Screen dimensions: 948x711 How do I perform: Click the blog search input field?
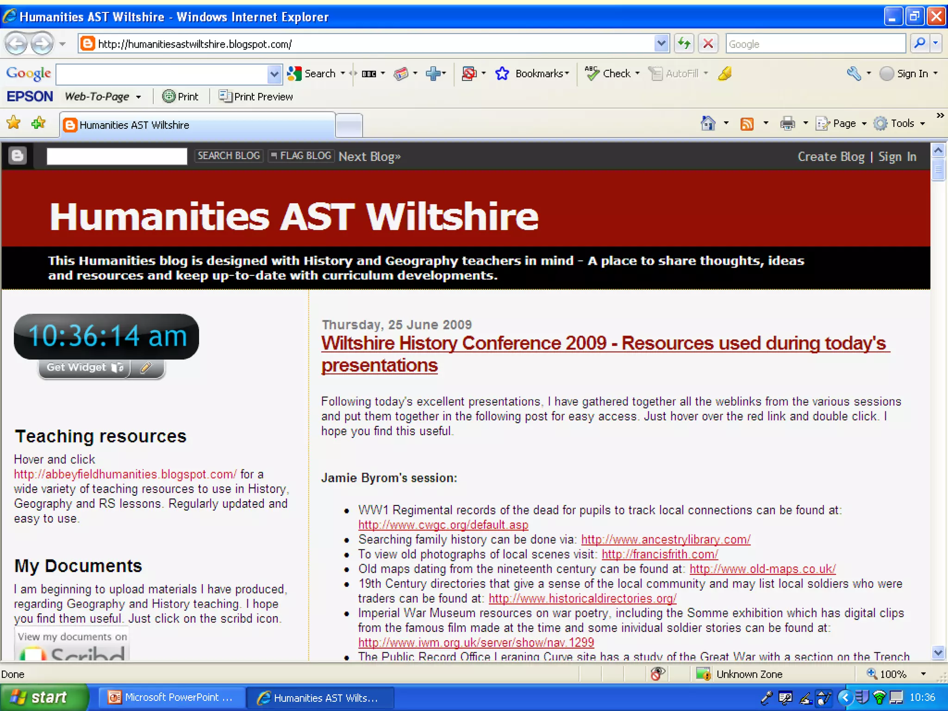tap(117, 156)
